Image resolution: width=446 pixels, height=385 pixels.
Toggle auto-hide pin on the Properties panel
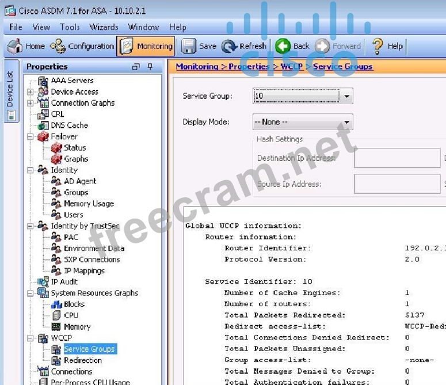click(150, 67)
